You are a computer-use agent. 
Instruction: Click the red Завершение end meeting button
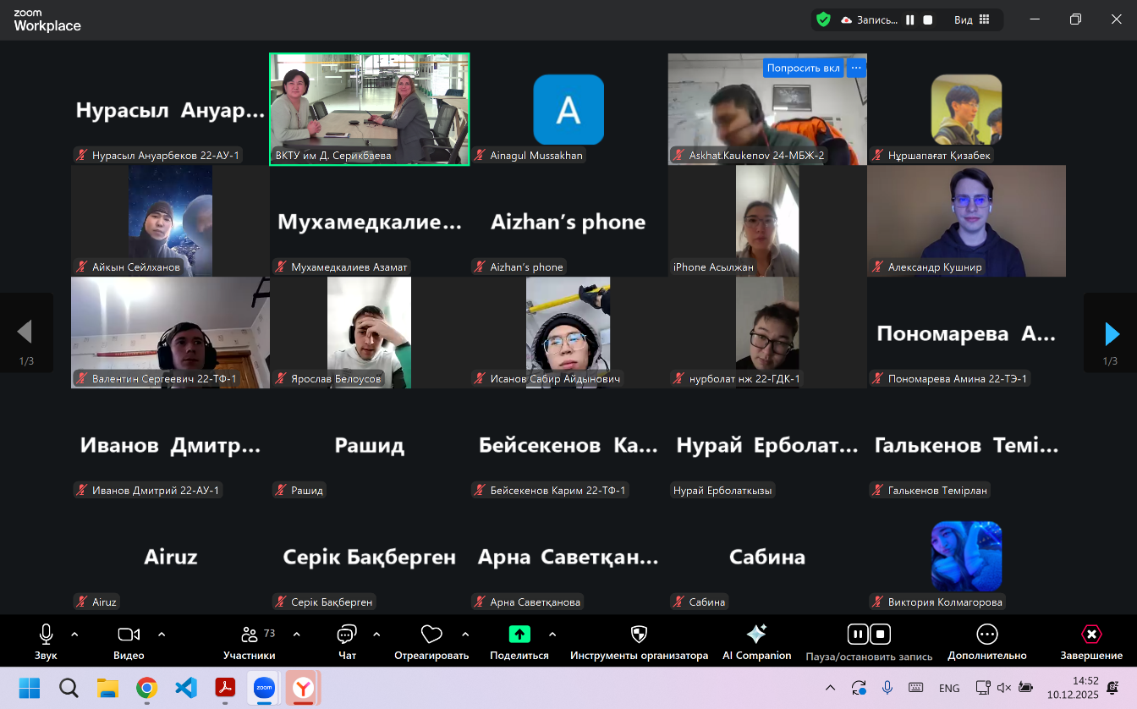pos(1091,635)
